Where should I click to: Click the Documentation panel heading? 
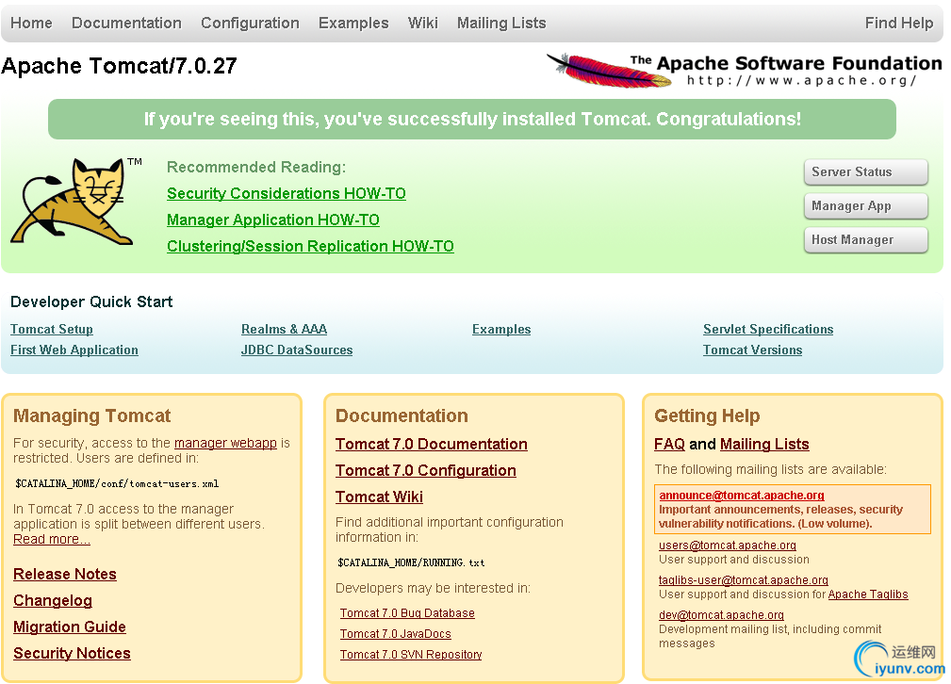pos(402,416)
